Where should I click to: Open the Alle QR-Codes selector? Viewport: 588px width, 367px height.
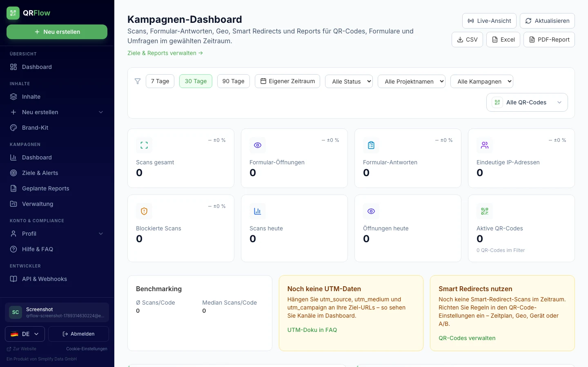(x=527, y=102)
